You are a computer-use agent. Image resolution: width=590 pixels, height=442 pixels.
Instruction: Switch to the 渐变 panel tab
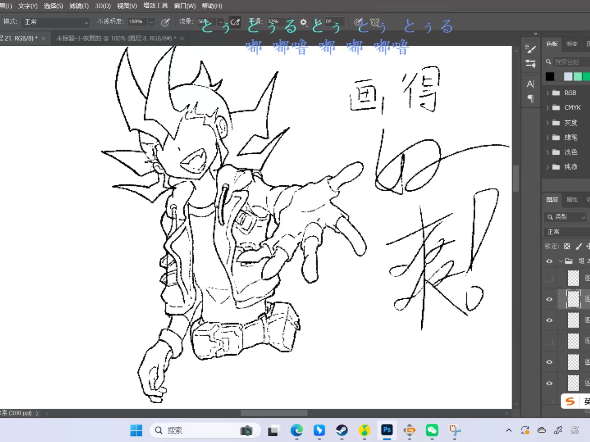tap(572, 44)
